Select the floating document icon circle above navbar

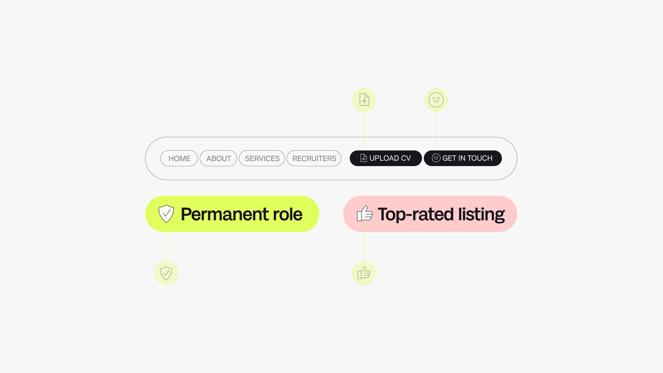click(x=364, y=100)
